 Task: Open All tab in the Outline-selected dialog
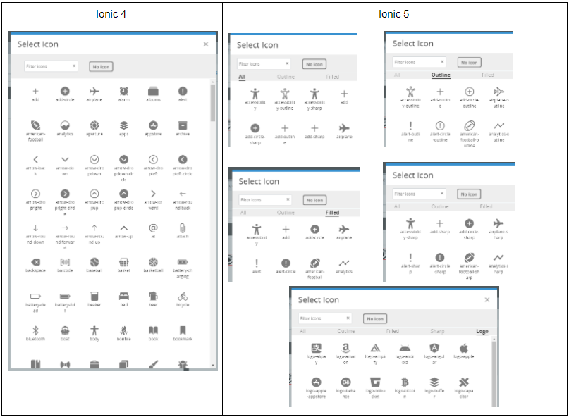coord(397,75)
